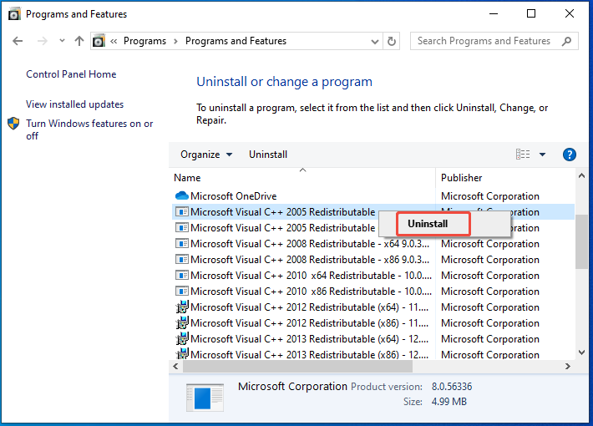Screen dimensions: 593x426
Task: Go back with the back arrow
Action: click(x=18, y=41)
